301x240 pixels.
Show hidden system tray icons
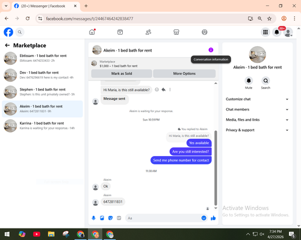tap(248, 234)
